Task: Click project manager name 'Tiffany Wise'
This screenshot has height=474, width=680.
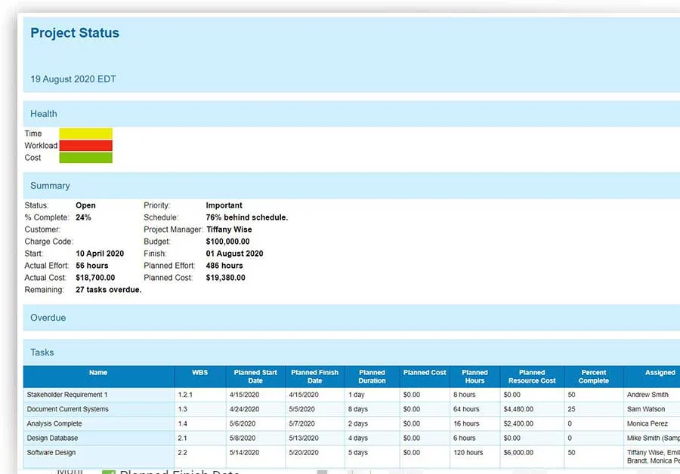Action: (229, 229)
